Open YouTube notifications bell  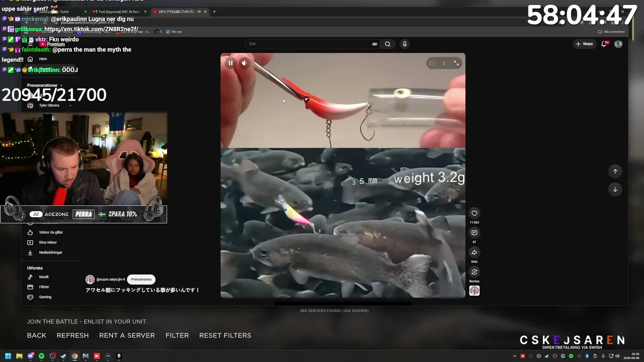coord(604,44)
